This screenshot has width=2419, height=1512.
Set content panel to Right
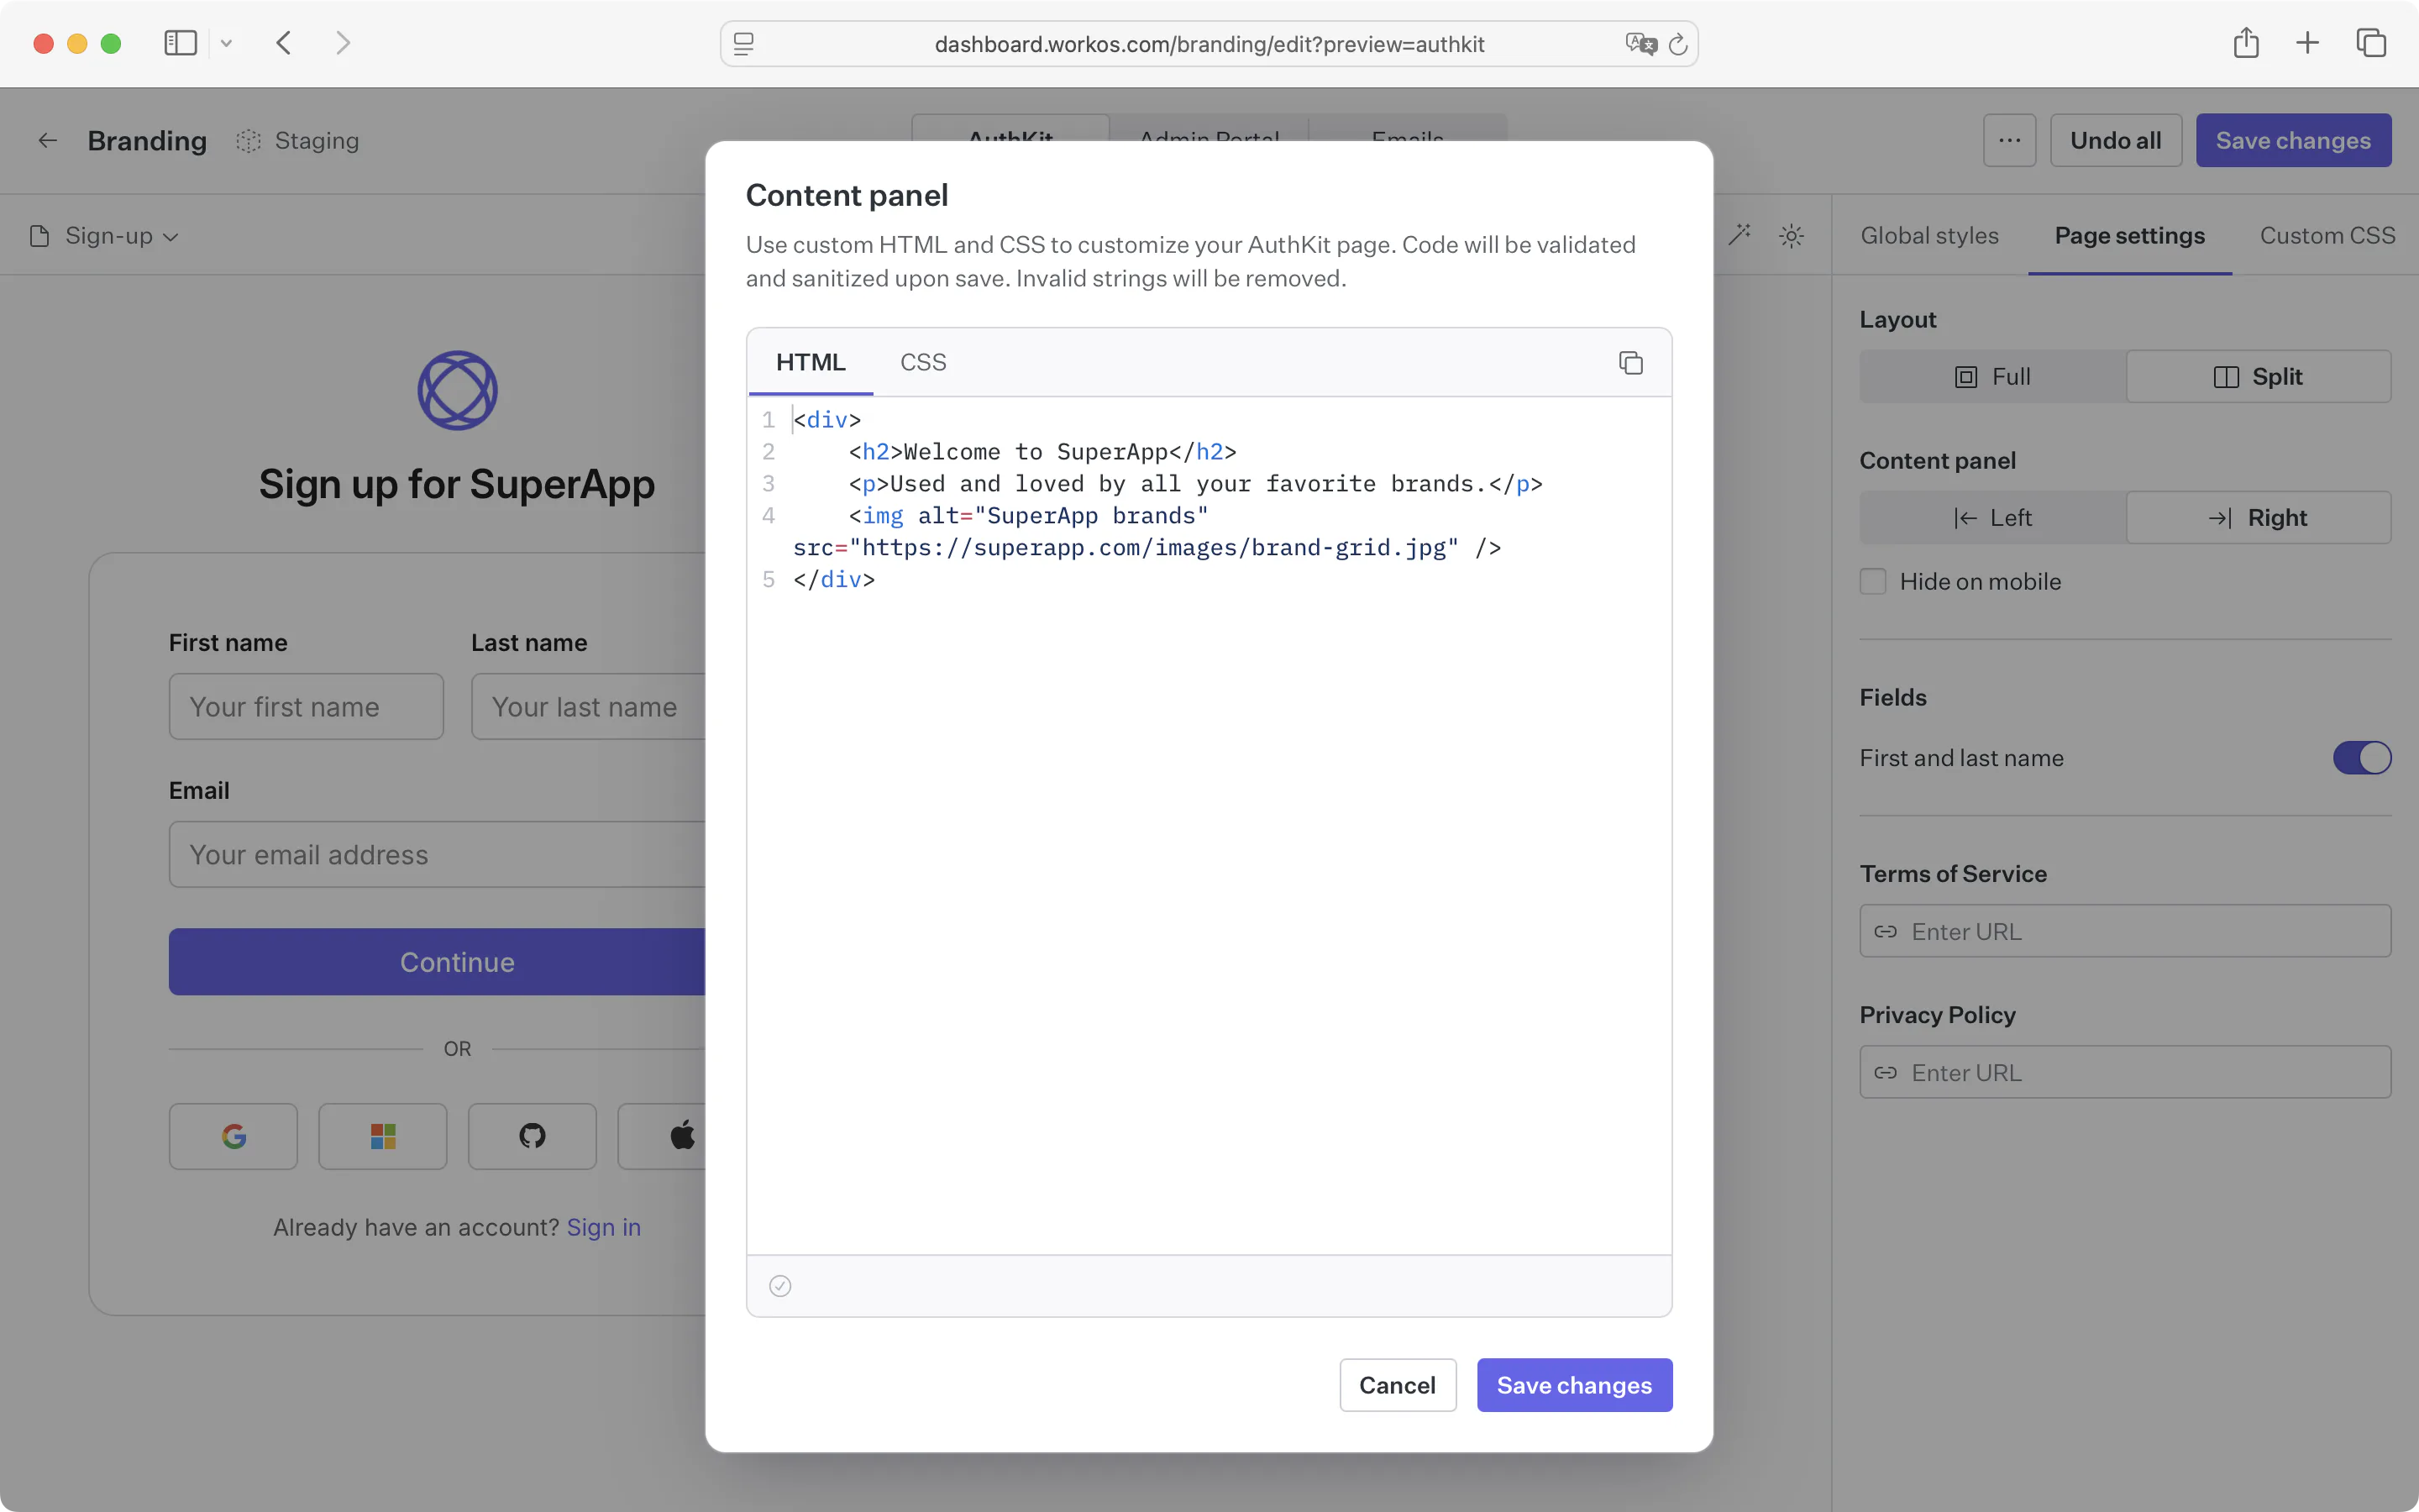pos(2258,518)
